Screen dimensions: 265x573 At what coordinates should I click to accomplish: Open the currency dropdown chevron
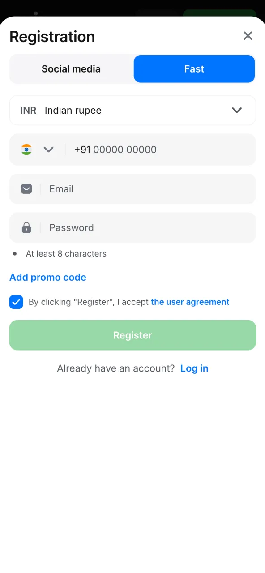(237, 110)
